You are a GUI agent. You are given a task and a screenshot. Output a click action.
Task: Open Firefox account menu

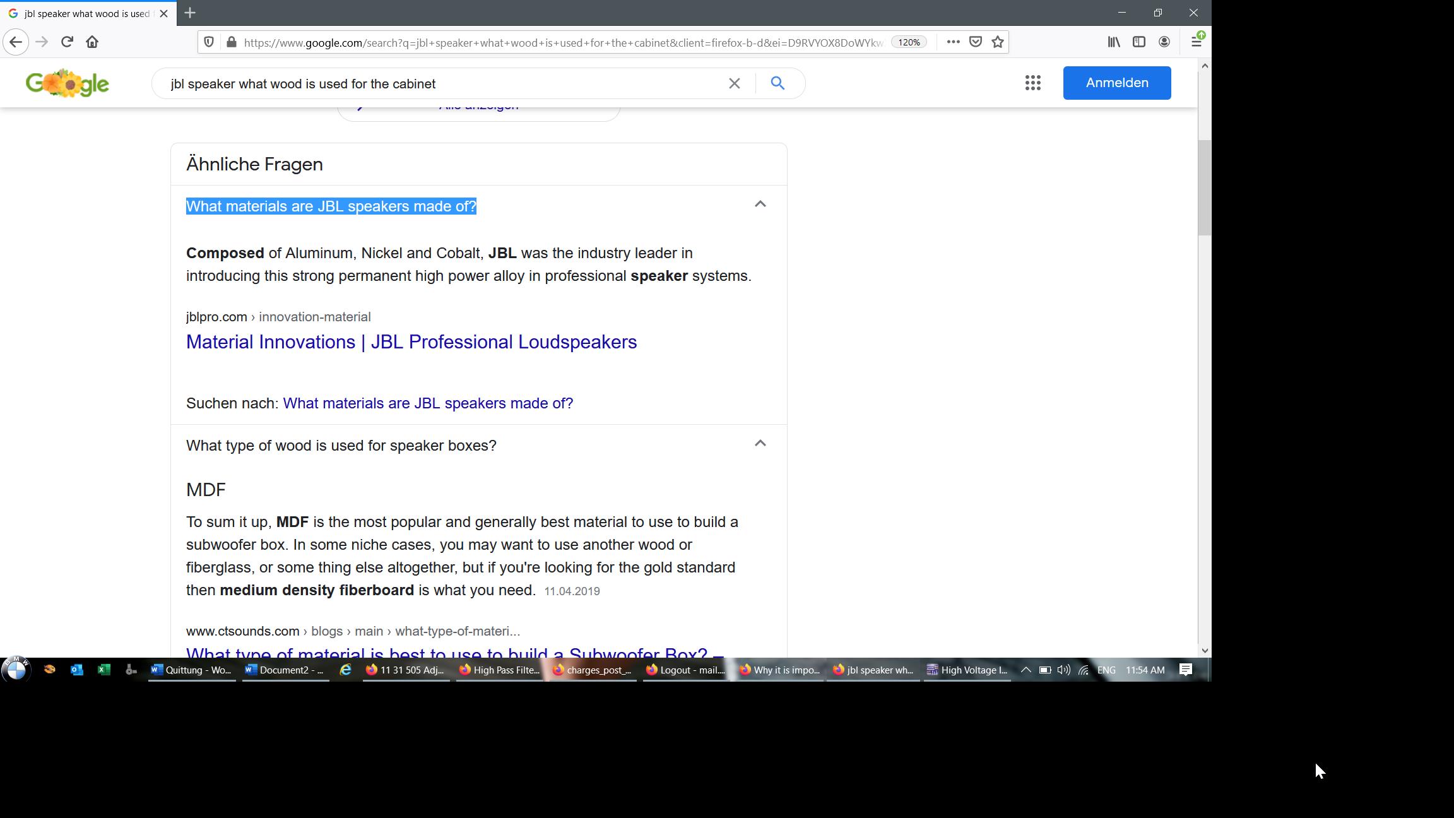1164,42
